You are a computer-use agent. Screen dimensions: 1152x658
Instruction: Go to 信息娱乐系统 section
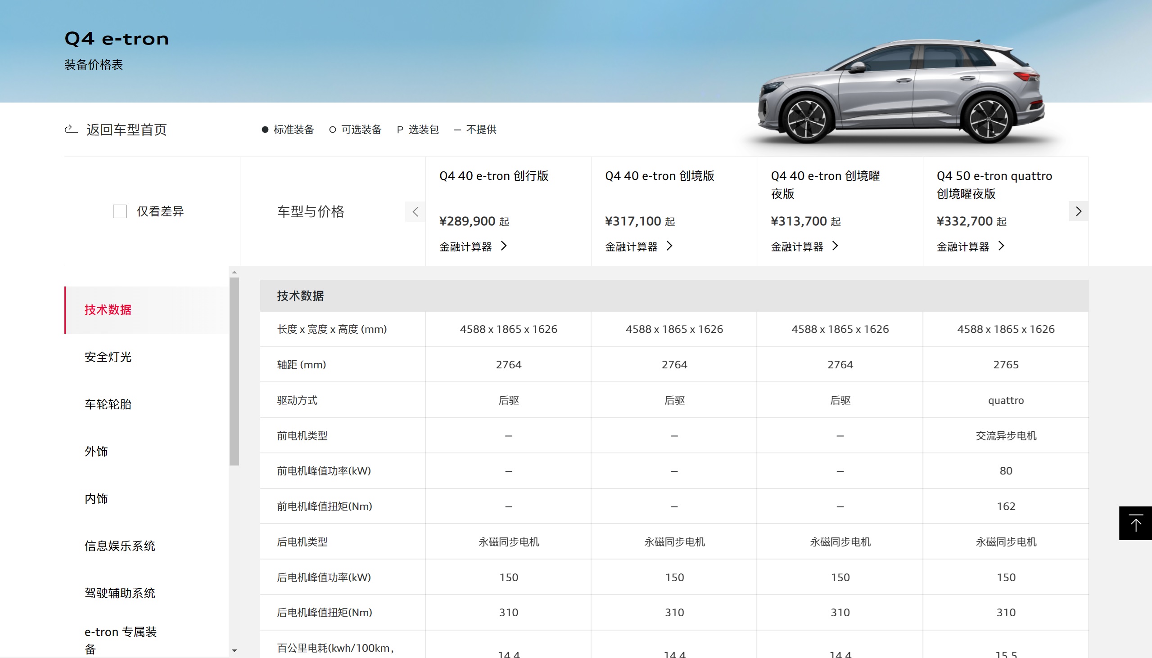click(x=120, y=546)
